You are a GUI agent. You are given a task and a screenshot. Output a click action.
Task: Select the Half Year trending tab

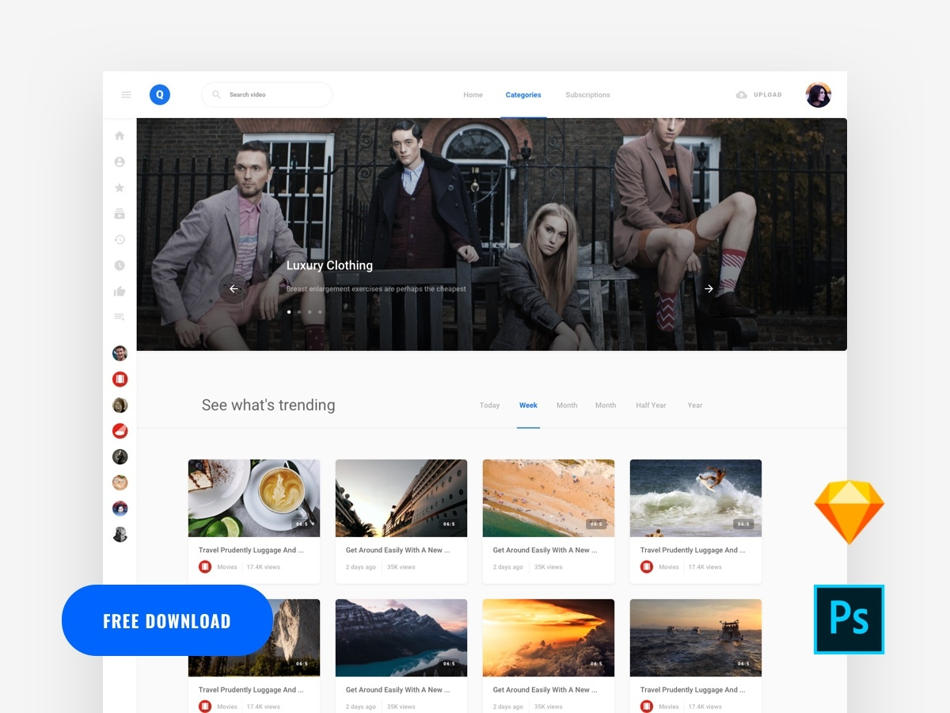[651, 406]
